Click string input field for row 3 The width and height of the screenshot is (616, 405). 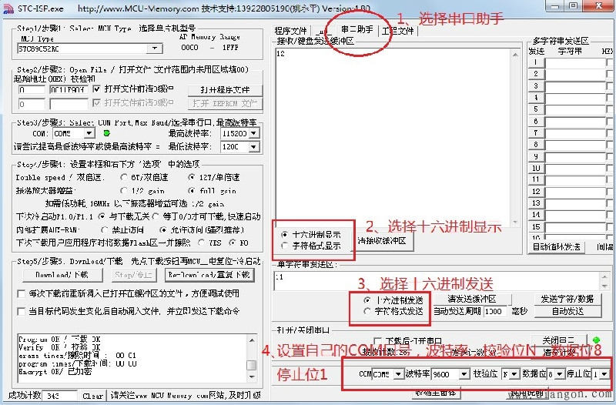(x=575, y=86)
